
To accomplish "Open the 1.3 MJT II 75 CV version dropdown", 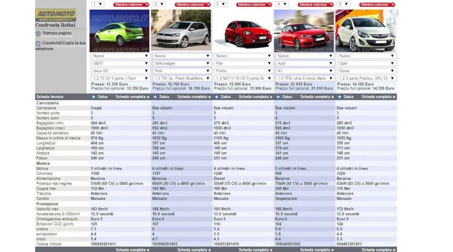I will pos(243,78).
